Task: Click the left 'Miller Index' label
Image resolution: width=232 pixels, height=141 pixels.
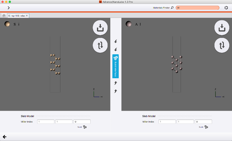Action: pos(27,122)
